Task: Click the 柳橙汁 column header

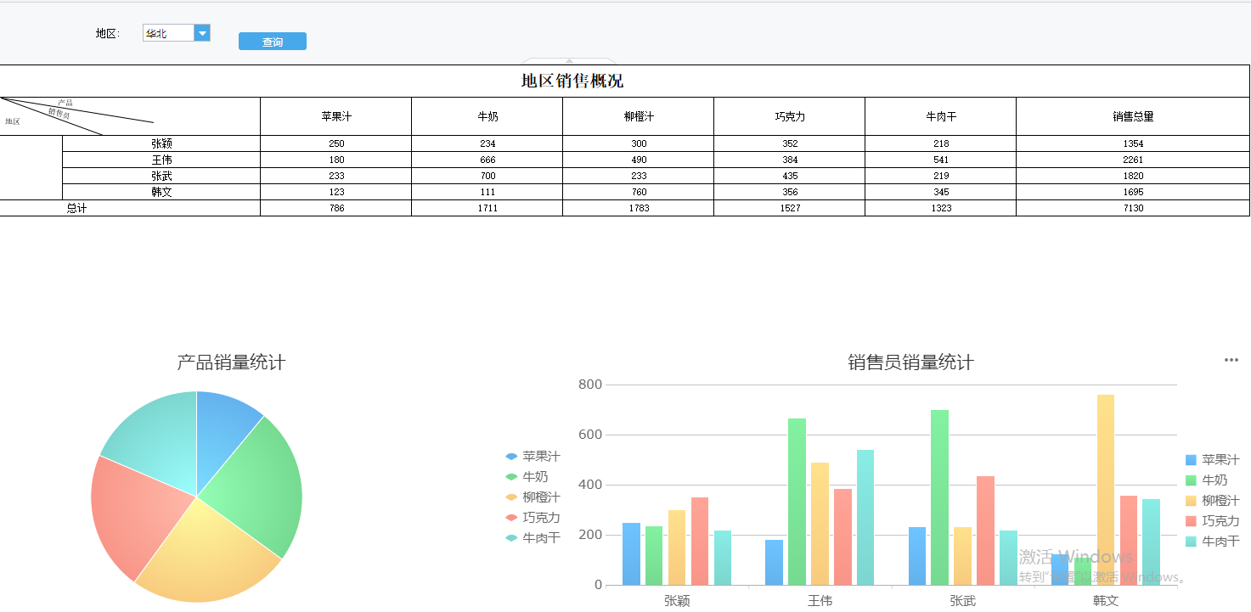Action: pos(639,116)
